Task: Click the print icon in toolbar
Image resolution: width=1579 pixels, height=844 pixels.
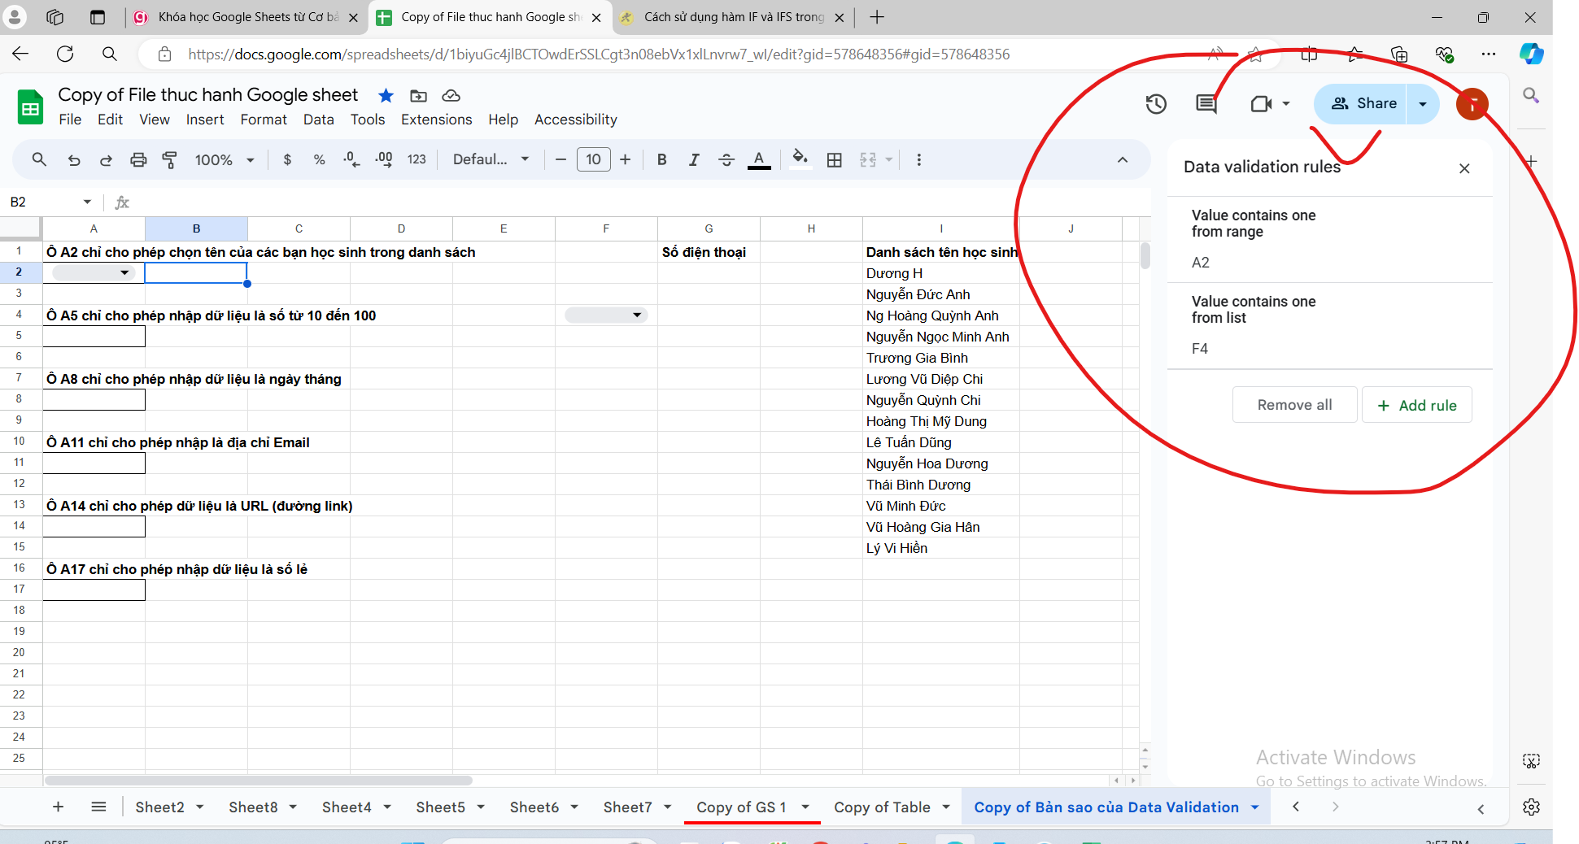Action: click(x=138, y=160)
